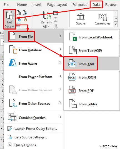Click the Get Data button icon

[10, 15]
